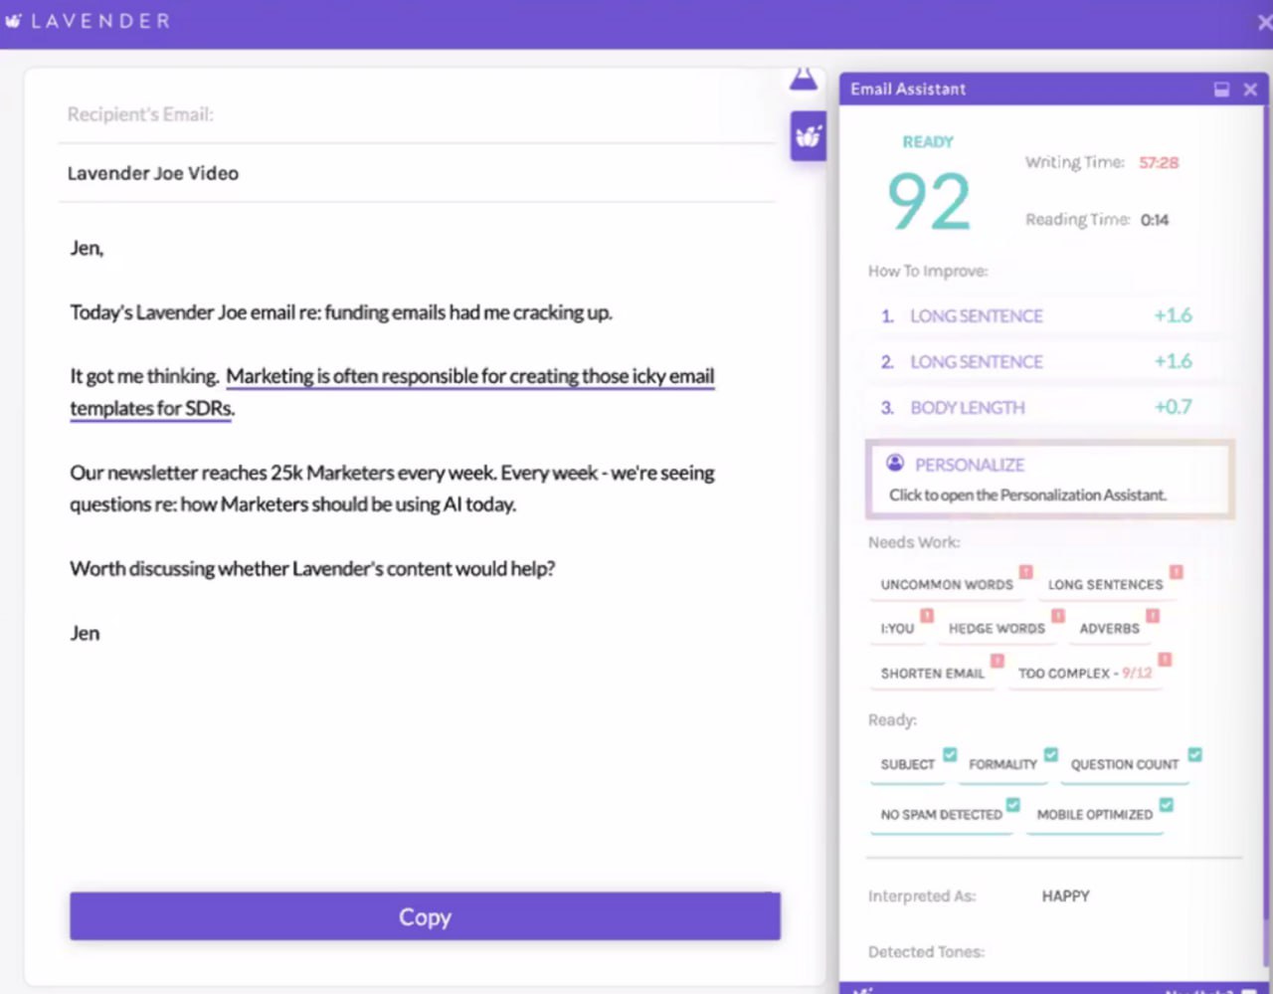Select the UNCOMMON WORDS tag
This screenshot has width=1273, height=994.
click(947, 585)
